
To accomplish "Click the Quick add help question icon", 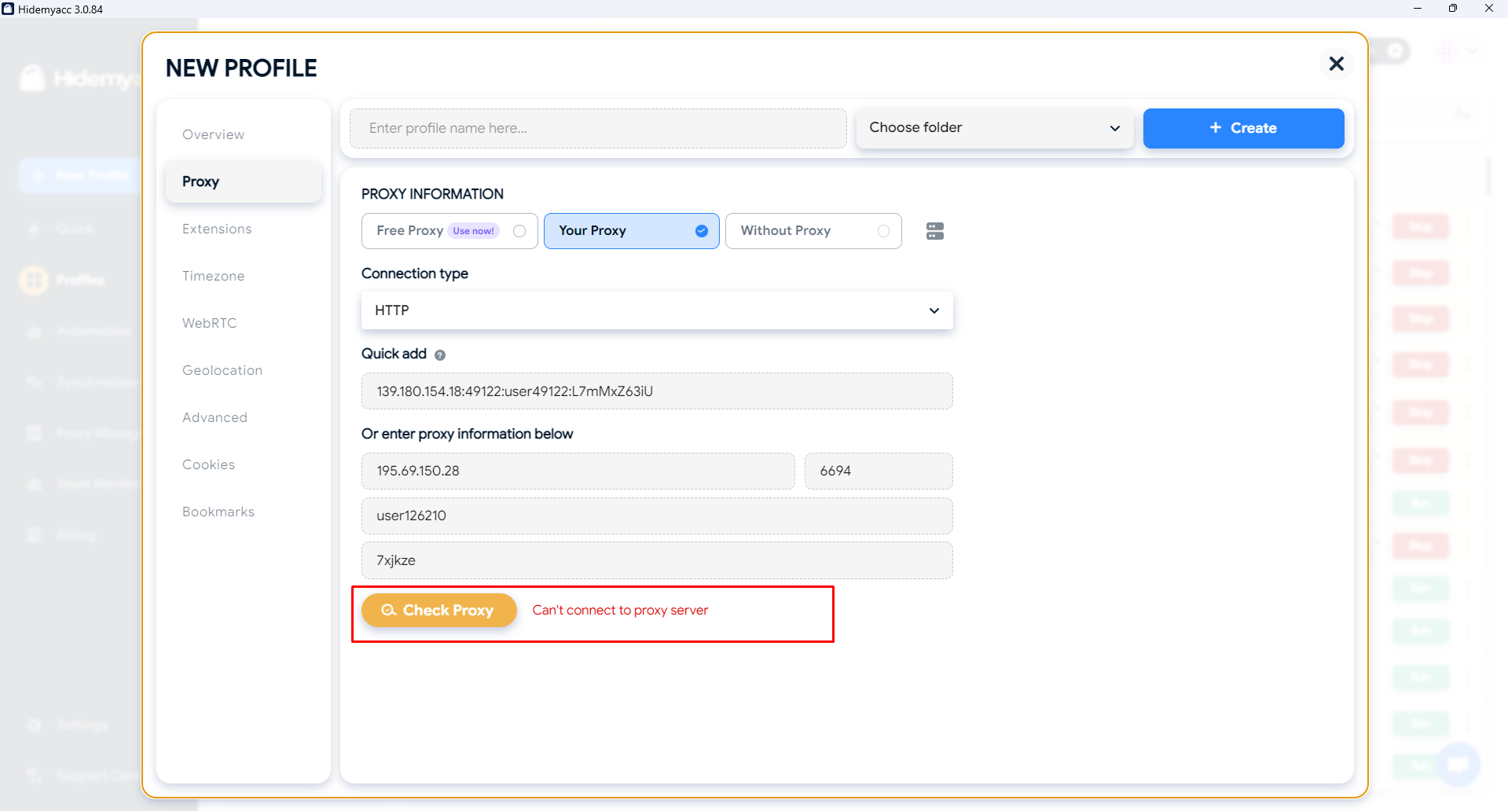I will (440, 355).
